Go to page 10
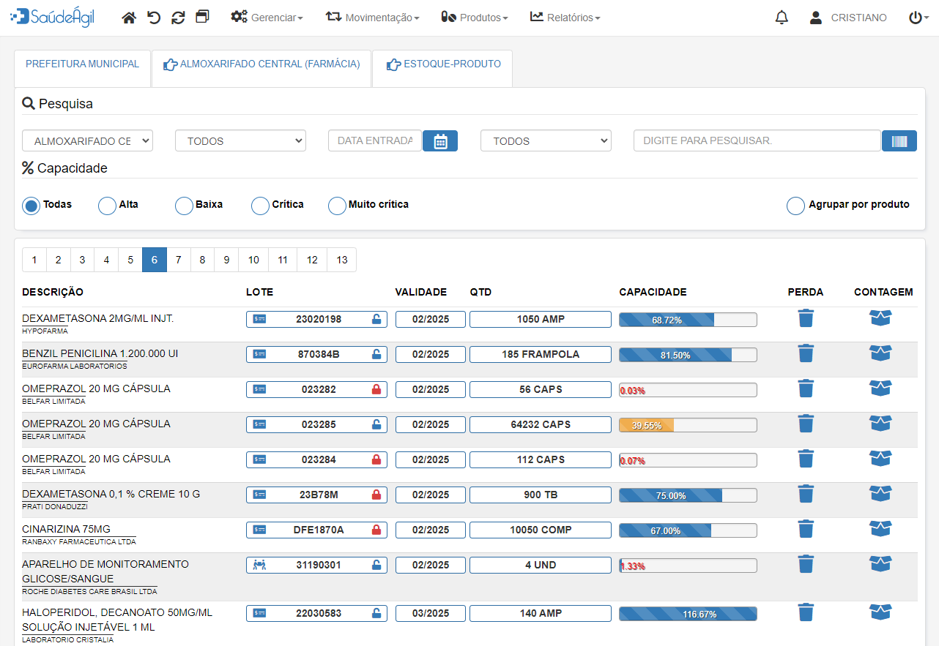The width and height of the screenshot is (939, 646). 253,260
